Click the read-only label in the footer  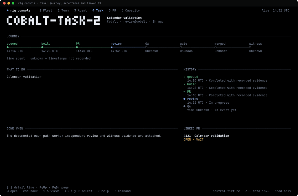(x=283, y=191)
